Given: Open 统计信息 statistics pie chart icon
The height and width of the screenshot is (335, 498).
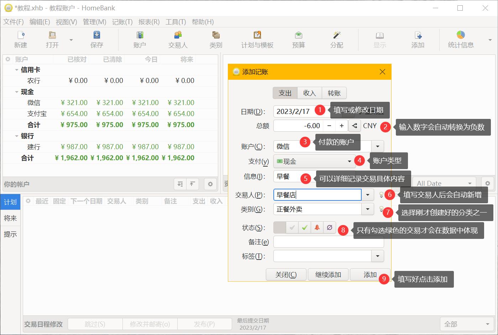Looking at the screenshot, I should pos(461,39).
